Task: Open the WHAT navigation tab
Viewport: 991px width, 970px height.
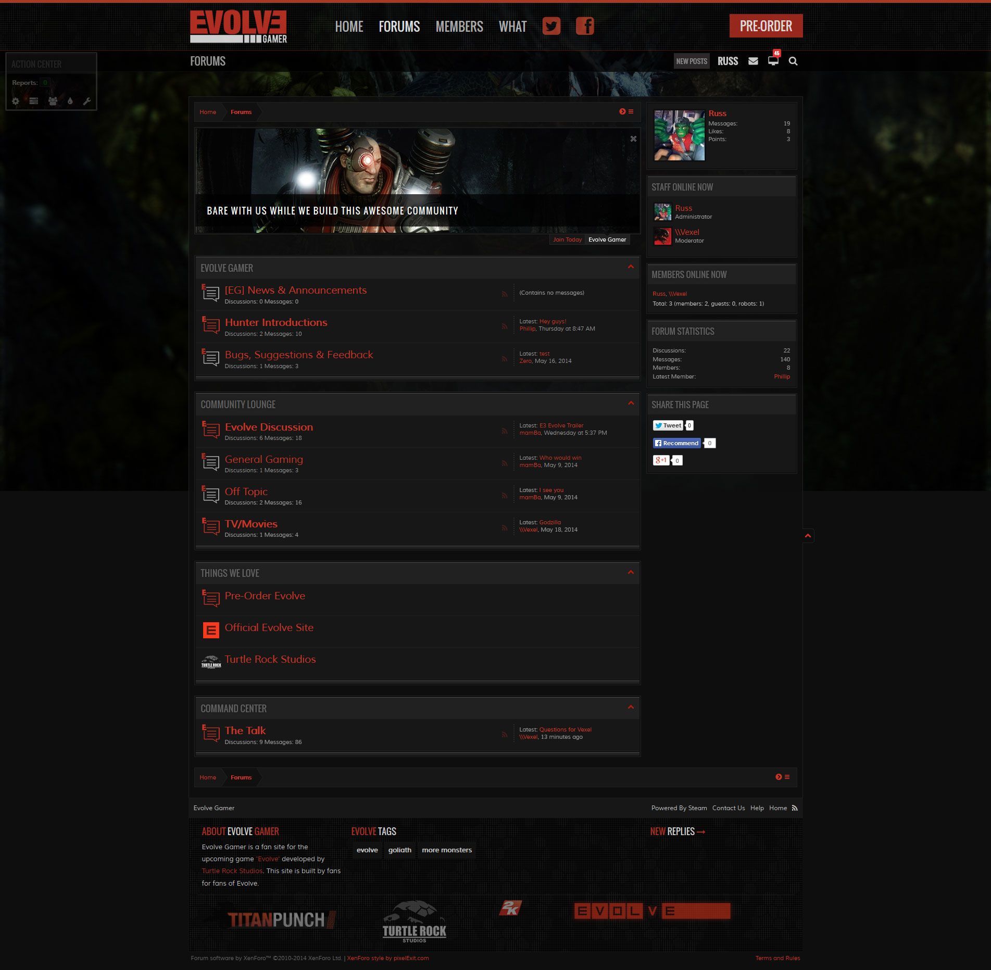Action: tap(513, 27)
